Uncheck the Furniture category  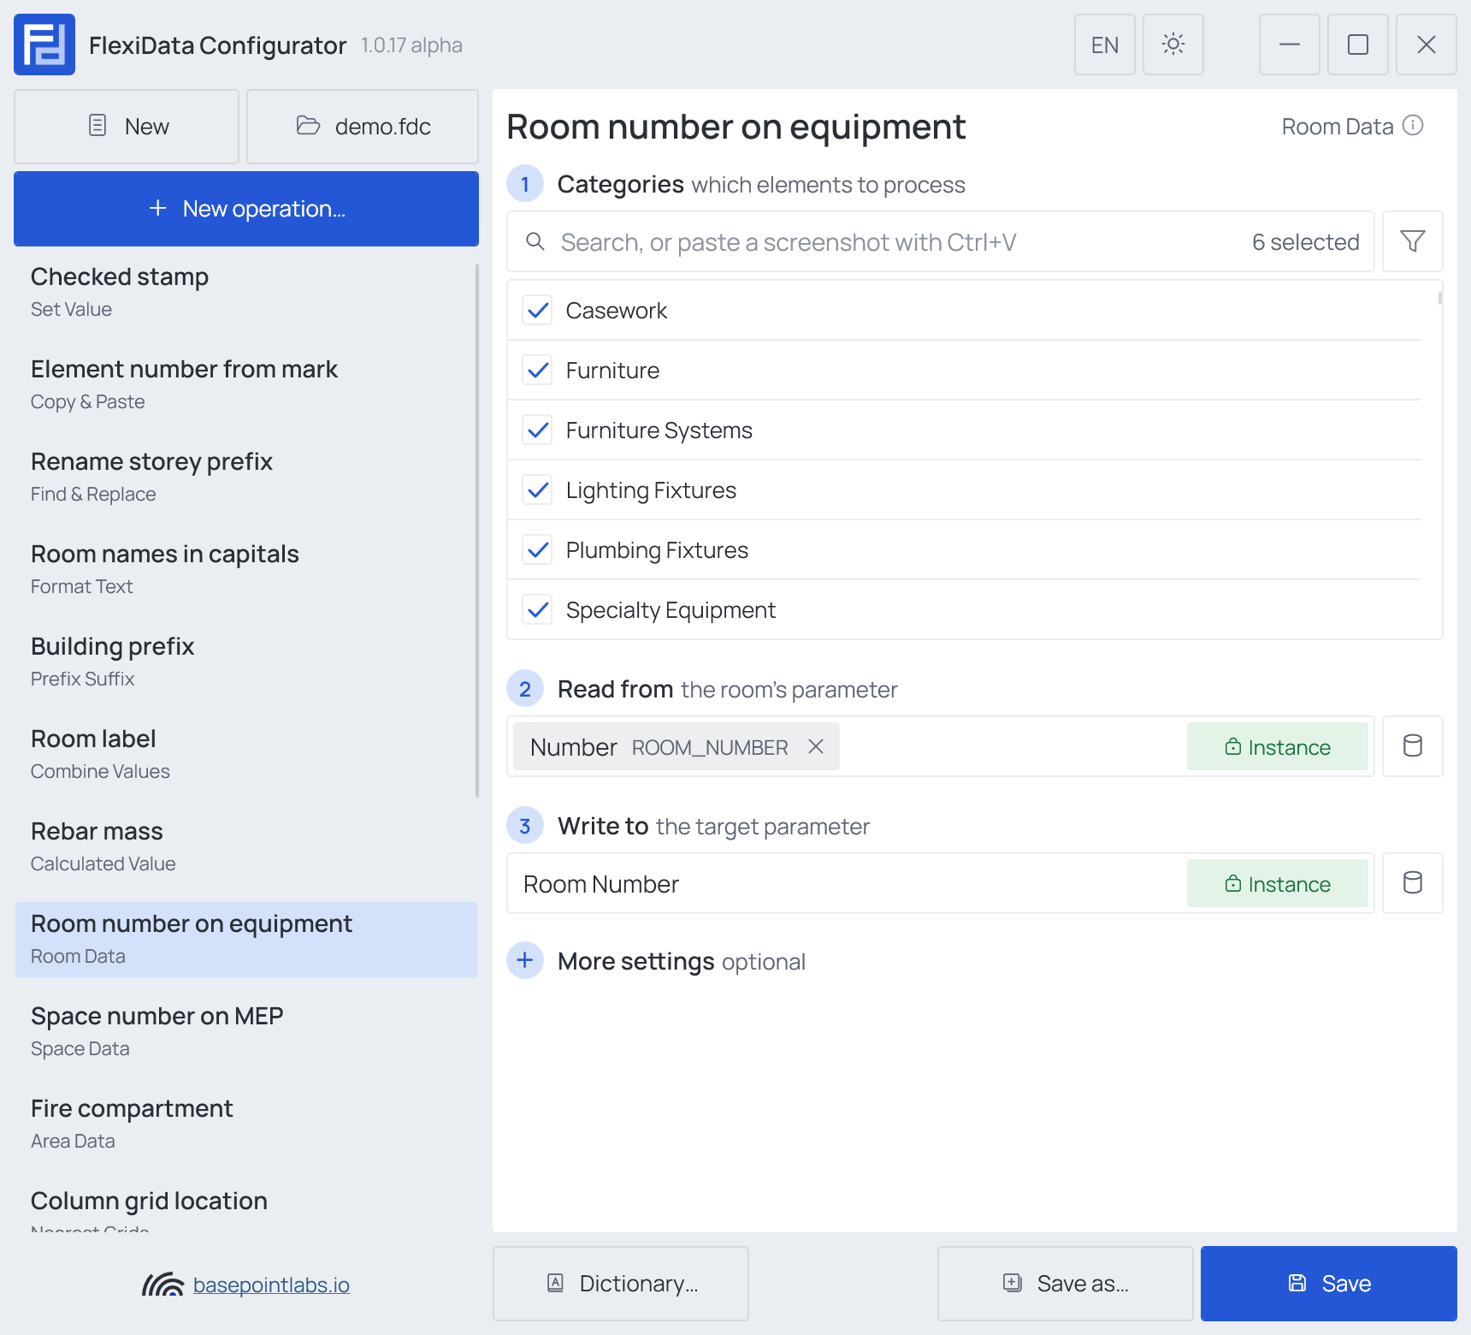pos(537,370)
